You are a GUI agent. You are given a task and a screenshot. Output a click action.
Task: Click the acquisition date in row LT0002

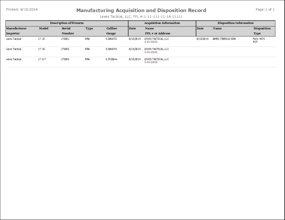(135, 49)
